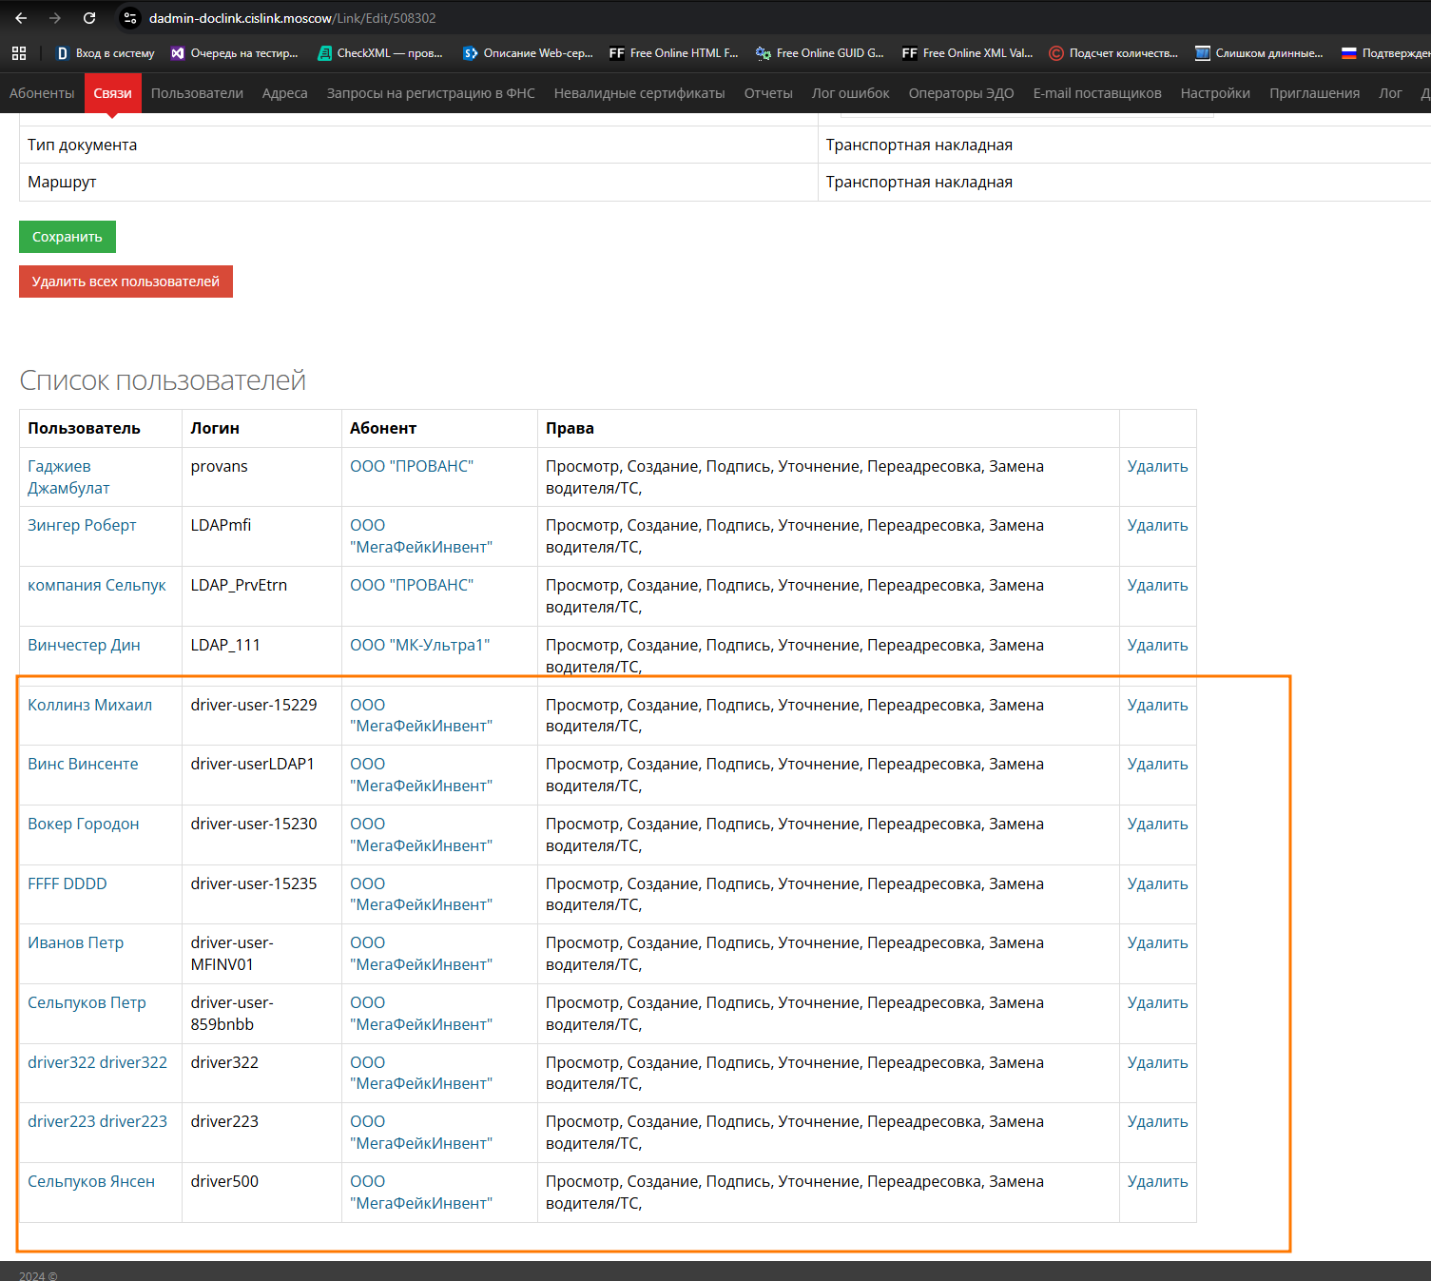Open user link 'компания Сельпук'
Viewport: 1431px width, 1281px height.
(97, 585)
